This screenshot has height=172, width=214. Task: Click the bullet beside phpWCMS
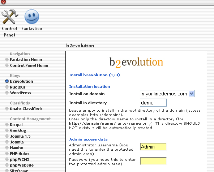7,159
